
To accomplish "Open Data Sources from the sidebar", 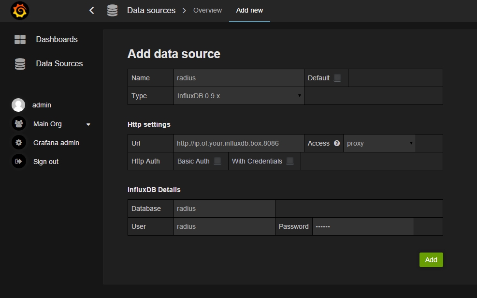I will [x=59, y=64].
